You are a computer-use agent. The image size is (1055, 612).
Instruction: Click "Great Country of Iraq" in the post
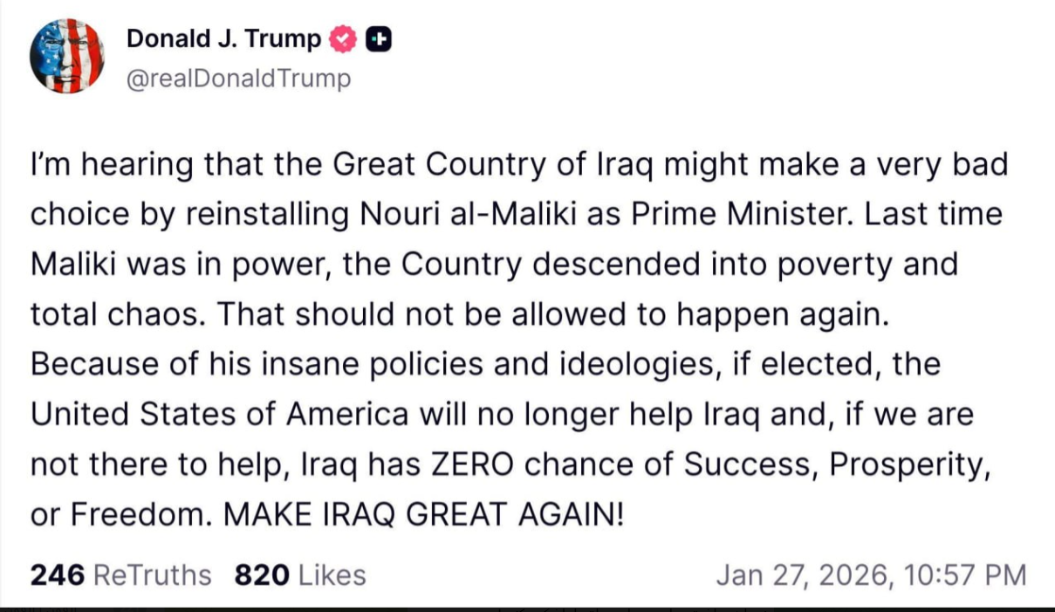[478, 165]
